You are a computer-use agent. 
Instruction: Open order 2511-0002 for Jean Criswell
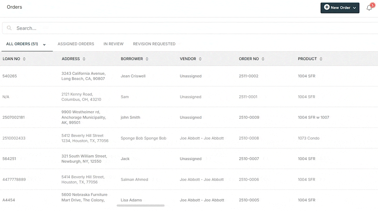point(248,76)
